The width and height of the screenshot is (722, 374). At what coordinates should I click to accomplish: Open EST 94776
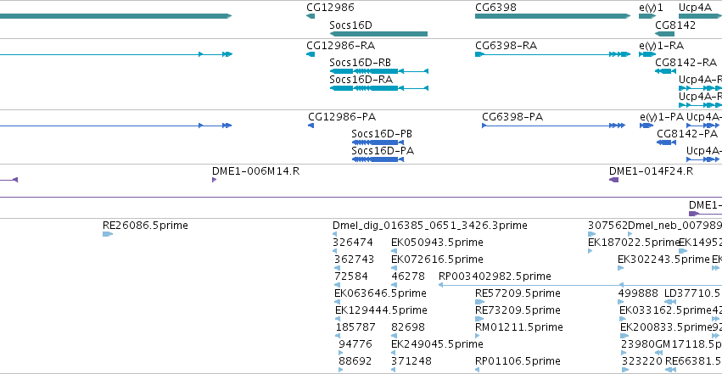click(355, 344)
